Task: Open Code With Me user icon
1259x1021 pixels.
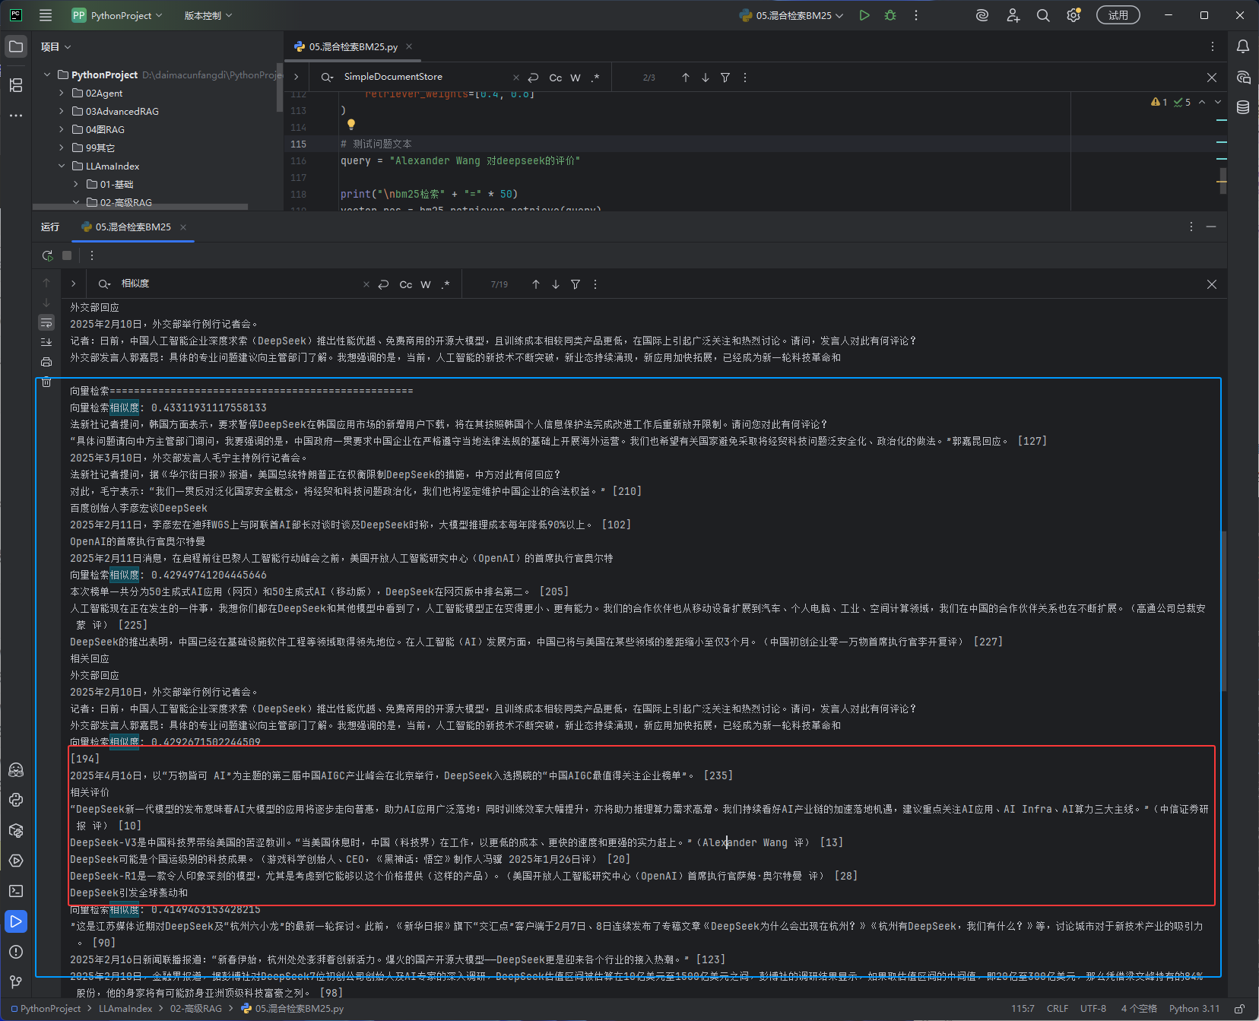Action: [1013, 15]
